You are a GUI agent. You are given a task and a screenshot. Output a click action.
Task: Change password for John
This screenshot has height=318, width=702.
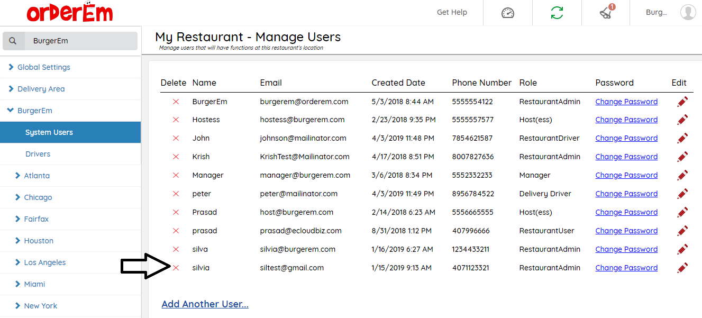point(626,138)
